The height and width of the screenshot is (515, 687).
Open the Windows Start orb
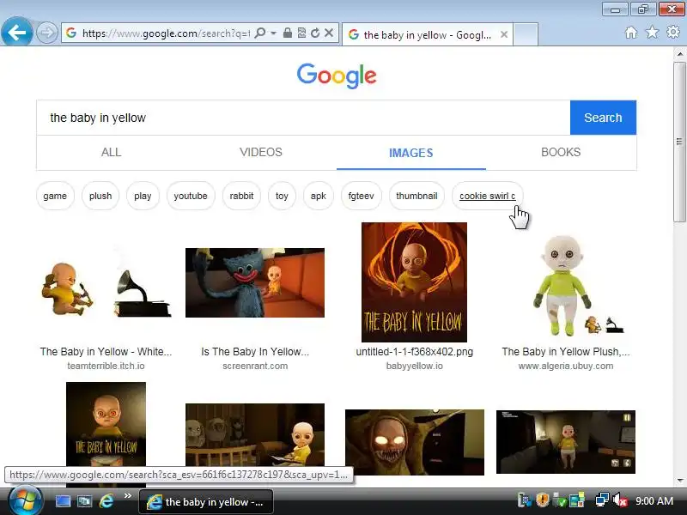(25, 500)
